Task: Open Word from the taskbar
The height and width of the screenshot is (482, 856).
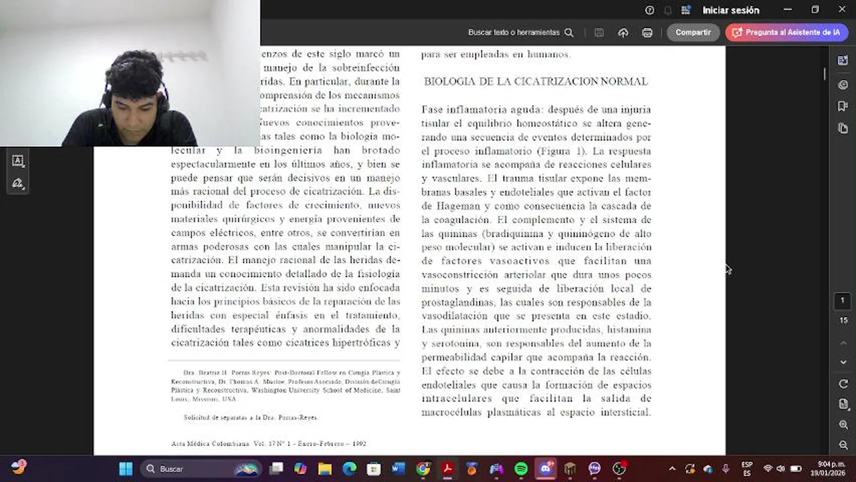Action: point(399,469)
